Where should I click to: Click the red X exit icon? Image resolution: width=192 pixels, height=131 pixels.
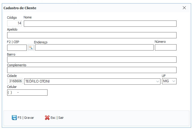47,118
